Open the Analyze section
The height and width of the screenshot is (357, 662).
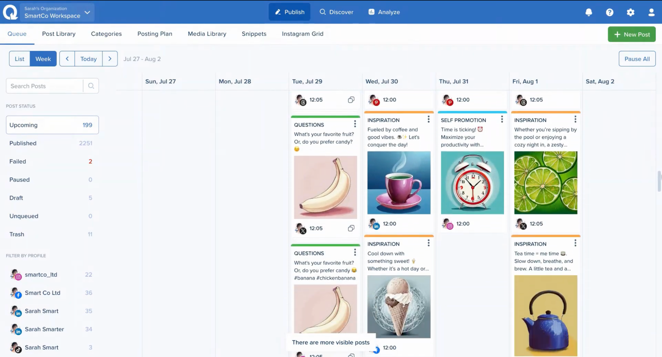point(384,12)
